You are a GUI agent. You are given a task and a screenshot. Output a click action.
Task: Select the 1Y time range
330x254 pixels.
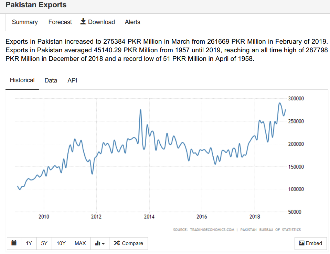pyautogui.click(x=29, y=243)
